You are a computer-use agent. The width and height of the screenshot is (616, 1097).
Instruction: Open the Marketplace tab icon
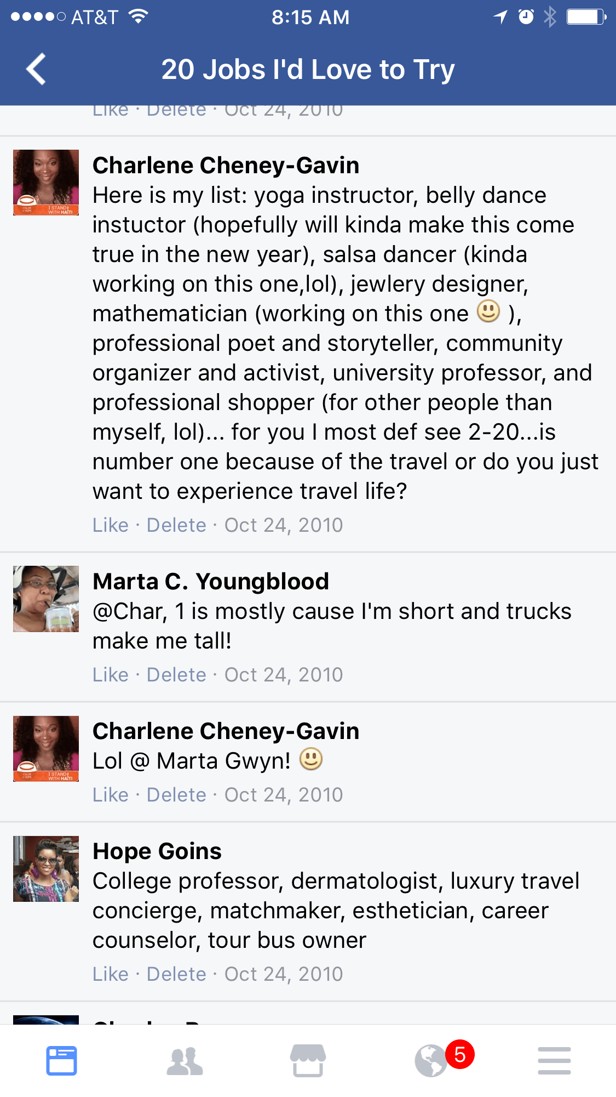pyautogui.click(x=308, y=1060)
